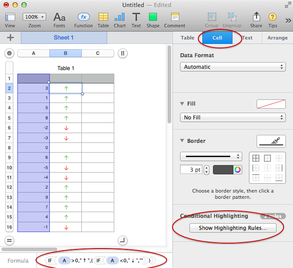Viewport: 293px width, 268px height.
Task: Click the 3 pt border width field
Action: pos(191,169)
